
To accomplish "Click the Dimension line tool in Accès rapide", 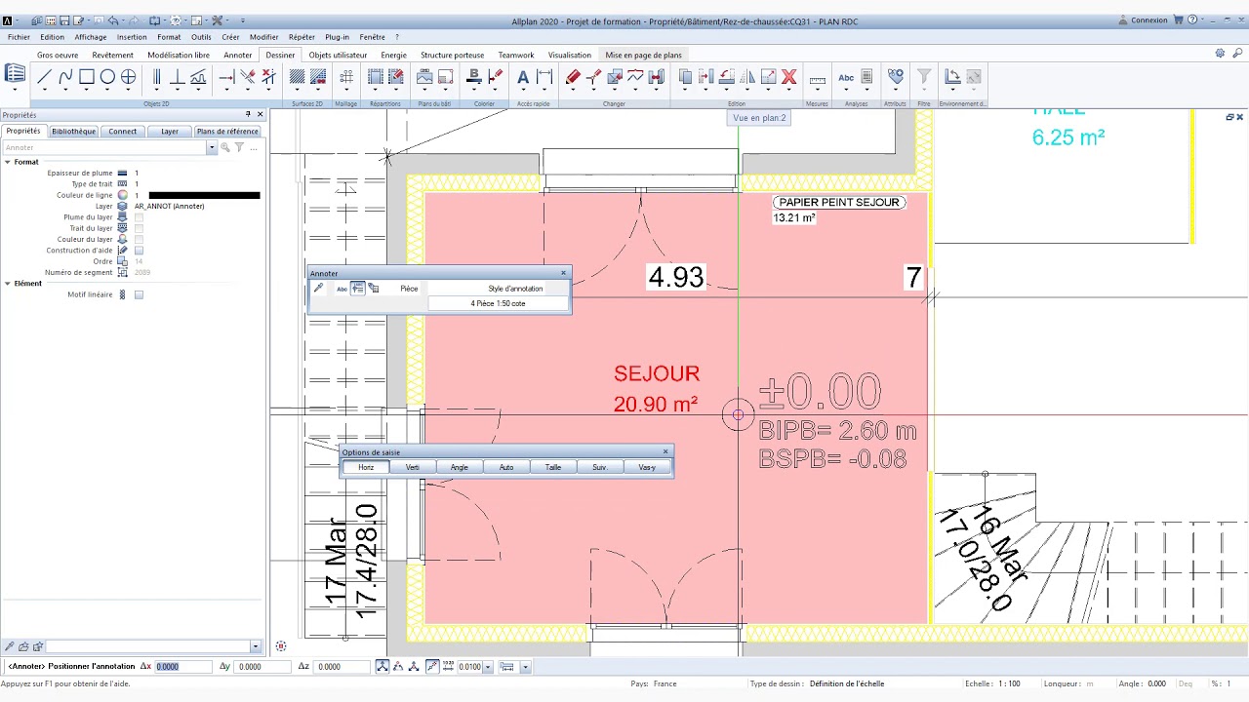I will [x=544, y=77].
